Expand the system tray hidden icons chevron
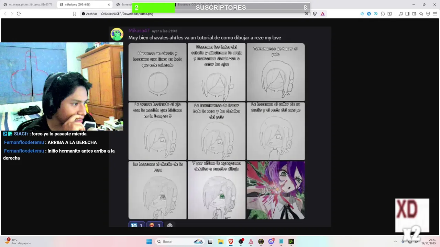 pos(395,242)
